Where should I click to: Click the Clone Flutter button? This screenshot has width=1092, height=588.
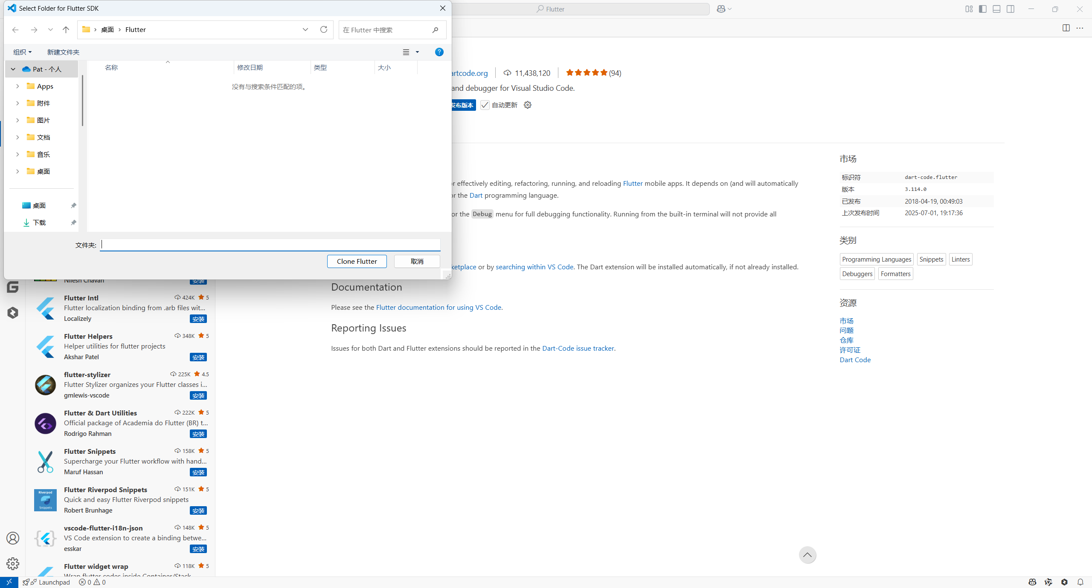357,261
